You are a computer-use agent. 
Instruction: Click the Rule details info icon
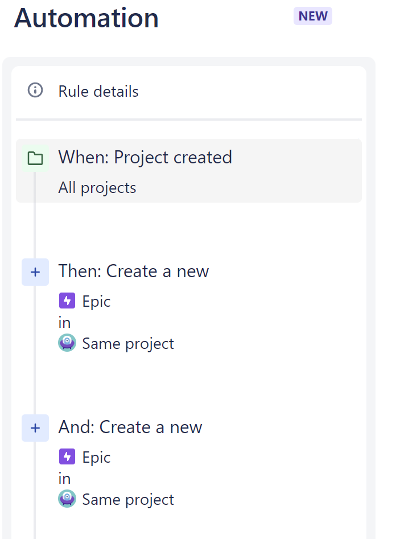tap(35, 91)
